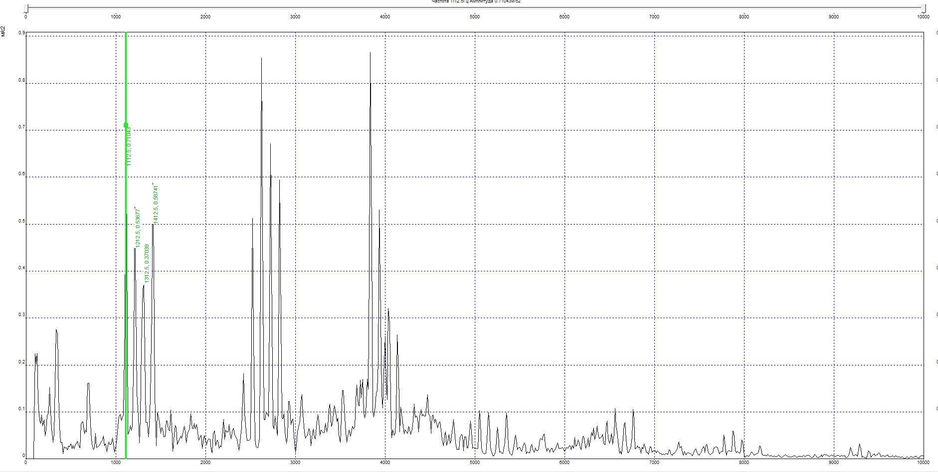Grab the right handle of the frequency range slider
This screenshot has height=472, width=938.
coord(923,8)
